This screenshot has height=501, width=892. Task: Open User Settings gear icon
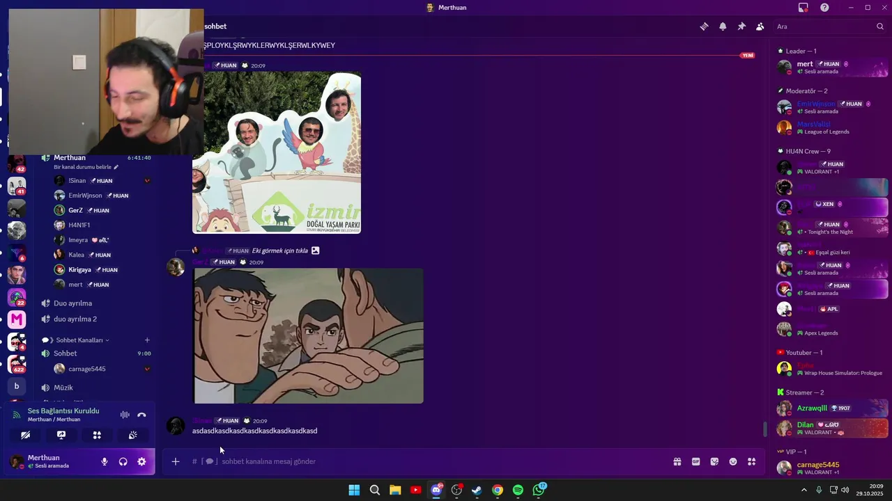(141, 461)
